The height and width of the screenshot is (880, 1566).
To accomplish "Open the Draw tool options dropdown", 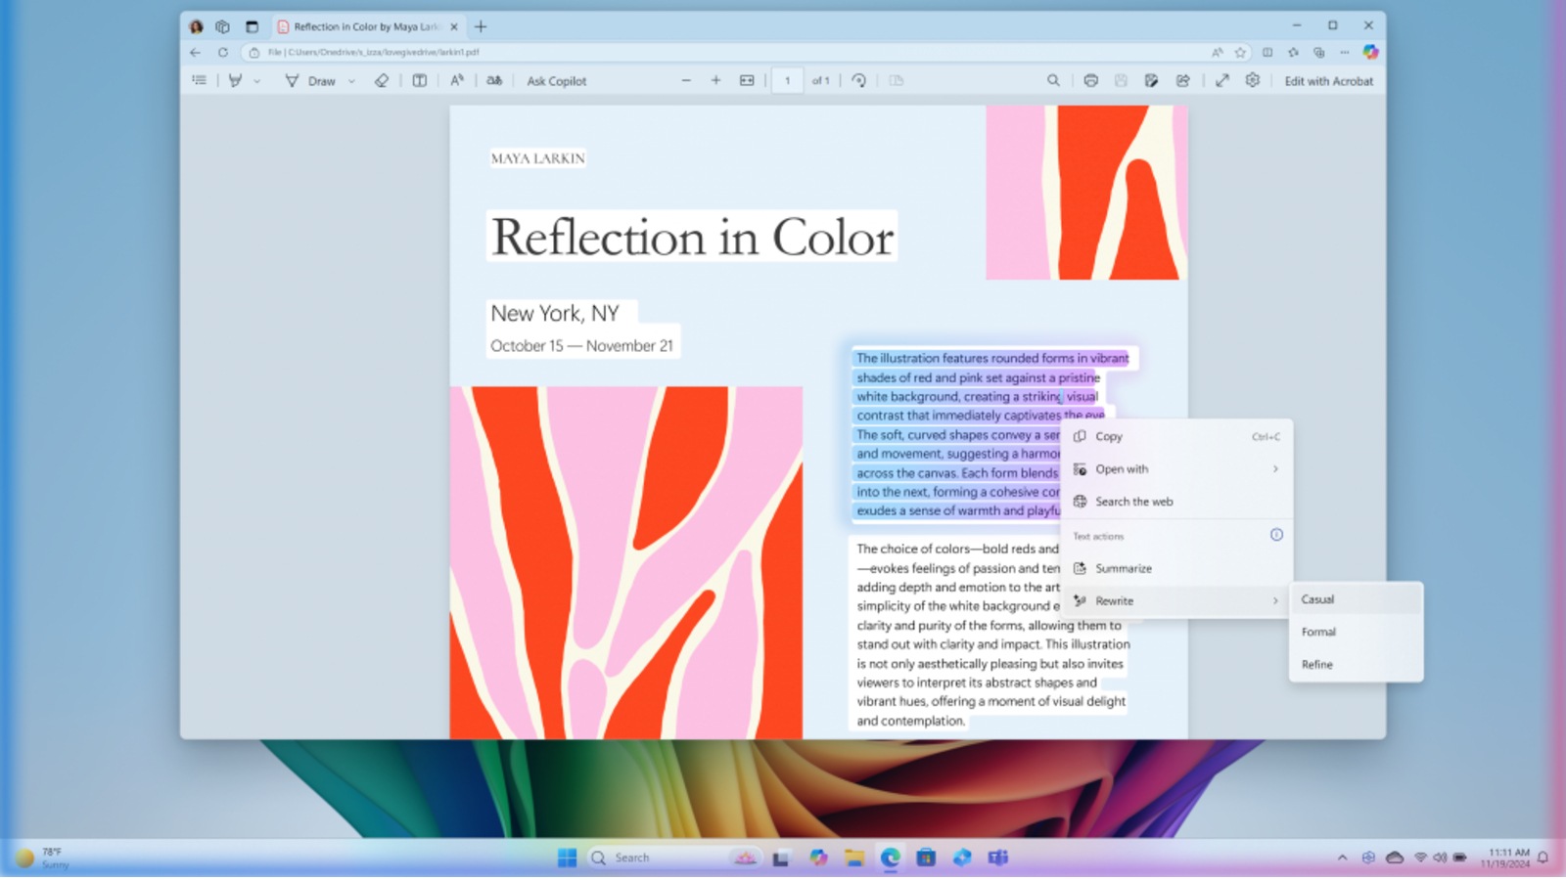I will (350, 80).
